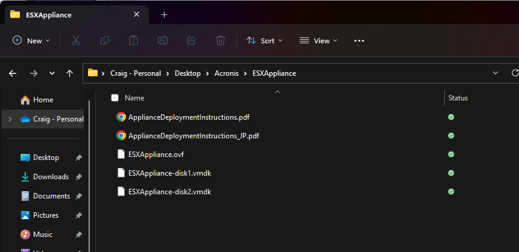
Task: Click the Paste clipboard icon
Action: click(x=134, y=41)
